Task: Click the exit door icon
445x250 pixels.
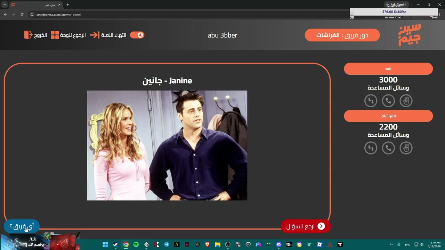Action: coord(28,35)
